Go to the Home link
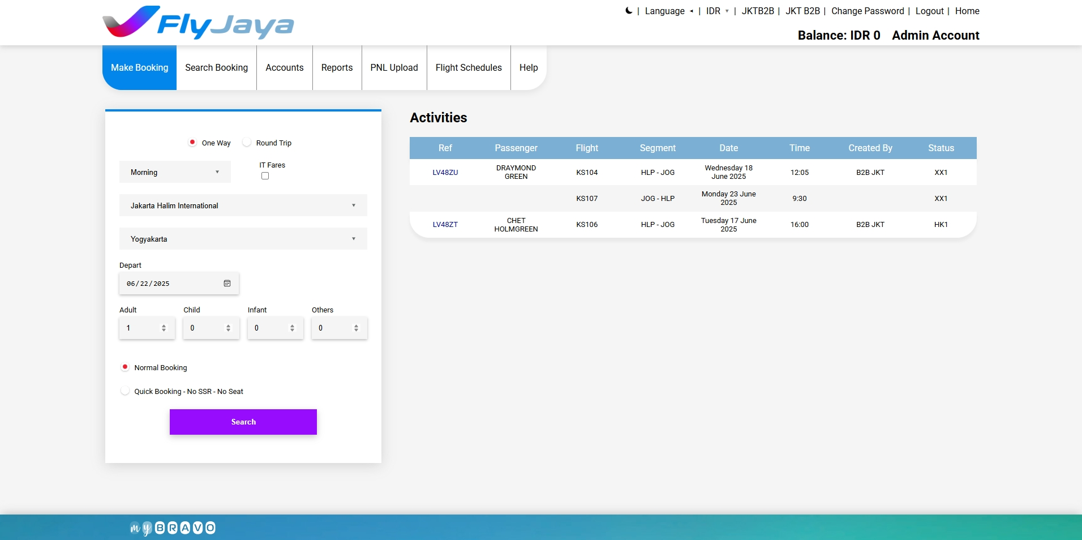 967,11
